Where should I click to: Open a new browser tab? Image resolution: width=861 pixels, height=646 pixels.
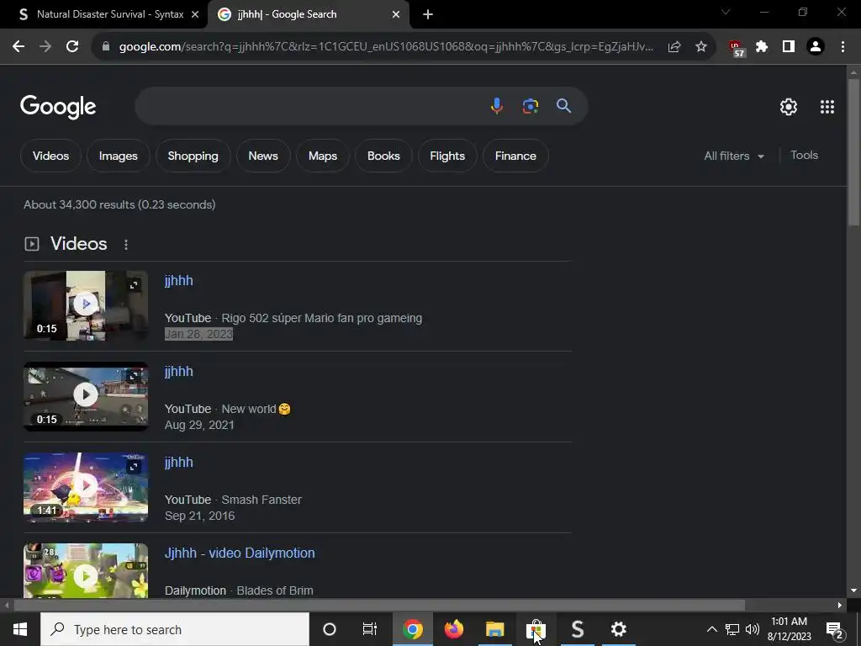[428, 14]
